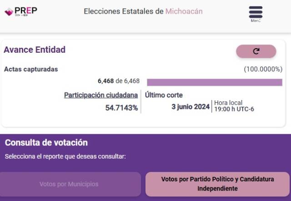Screen dimensions: 291x201
Task: Click the Michoacán state name
Action: 184,11
